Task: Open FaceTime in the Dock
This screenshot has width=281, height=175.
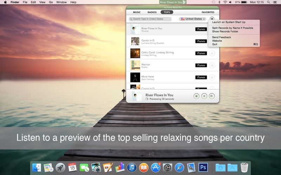Action: (x=84, y=168)
